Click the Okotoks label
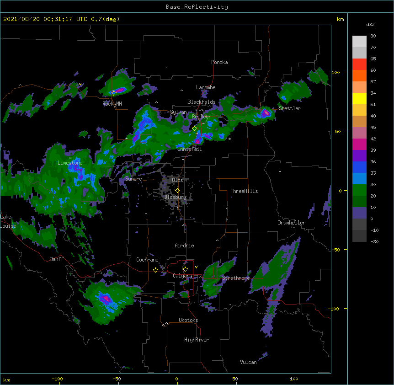This screenshot has width=394, height=385. click(188, 320)
